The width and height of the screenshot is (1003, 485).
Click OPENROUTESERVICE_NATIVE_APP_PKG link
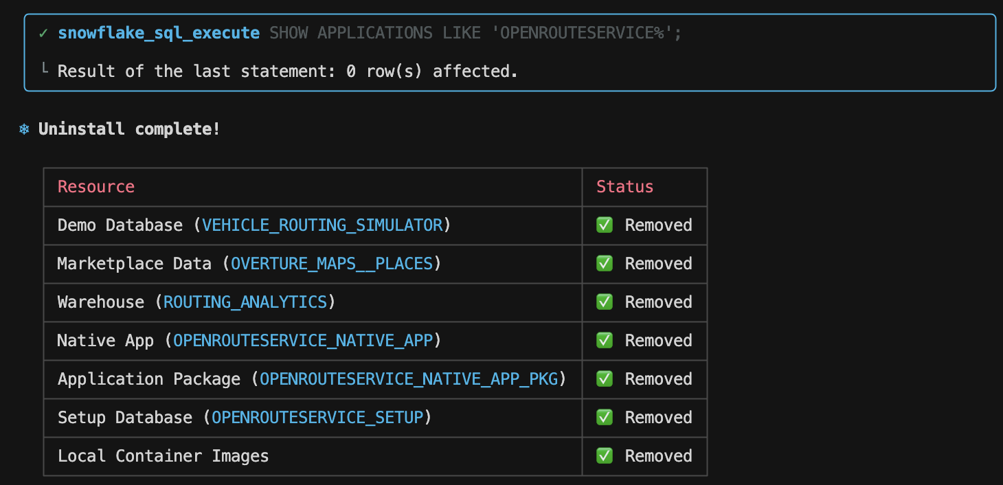tap(409, 379)
